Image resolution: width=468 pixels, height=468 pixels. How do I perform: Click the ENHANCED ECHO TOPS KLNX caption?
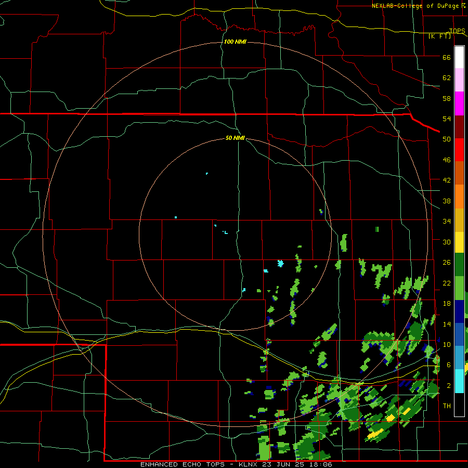(236, 464)
